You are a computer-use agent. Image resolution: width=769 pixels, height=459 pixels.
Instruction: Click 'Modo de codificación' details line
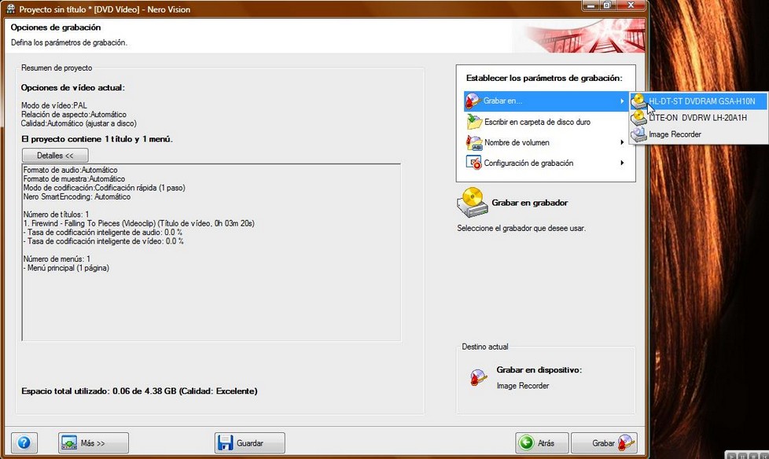pyautogui.click(x=104, y=188)
